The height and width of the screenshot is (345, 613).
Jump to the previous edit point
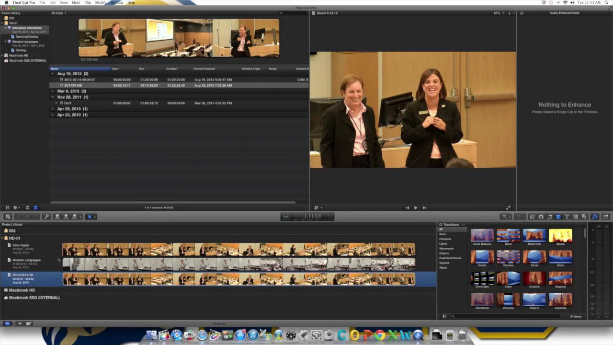pyautogui.click(x=407, y=208)
